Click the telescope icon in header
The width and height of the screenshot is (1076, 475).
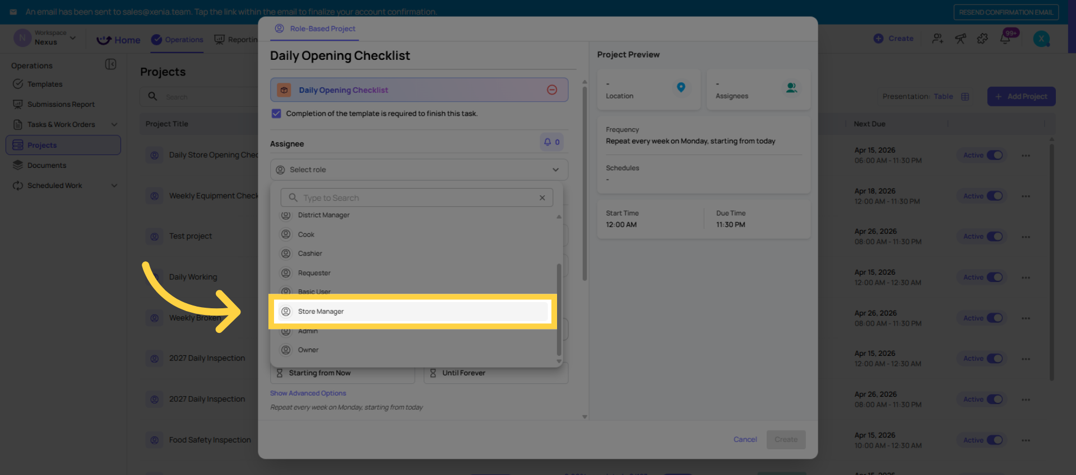pos(961,39)
